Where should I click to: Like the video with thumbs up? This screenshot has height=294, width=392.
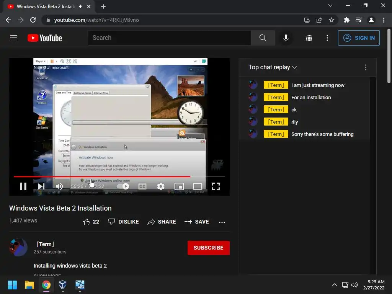91,222
